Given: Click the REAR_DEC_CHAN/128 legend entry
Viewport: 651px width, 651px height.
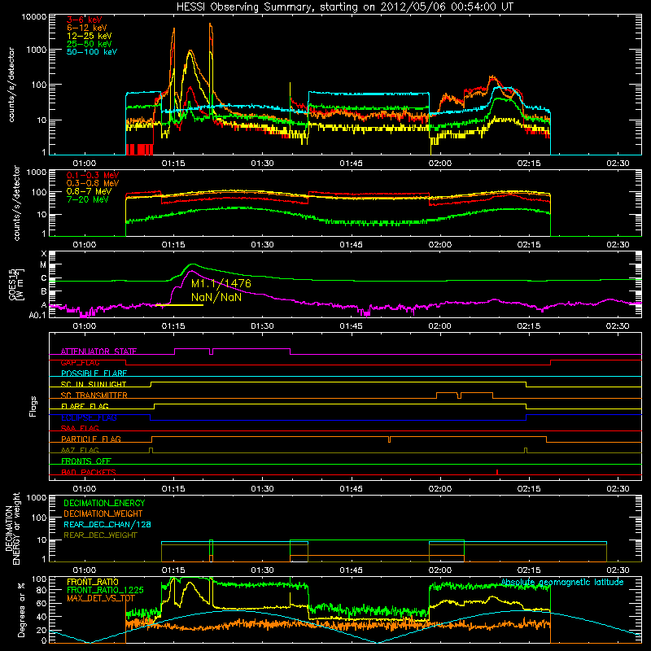Looking at the screenshot, I should point(107,524).
